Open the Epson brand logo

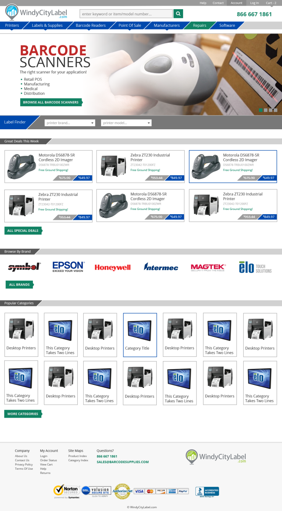69,267
